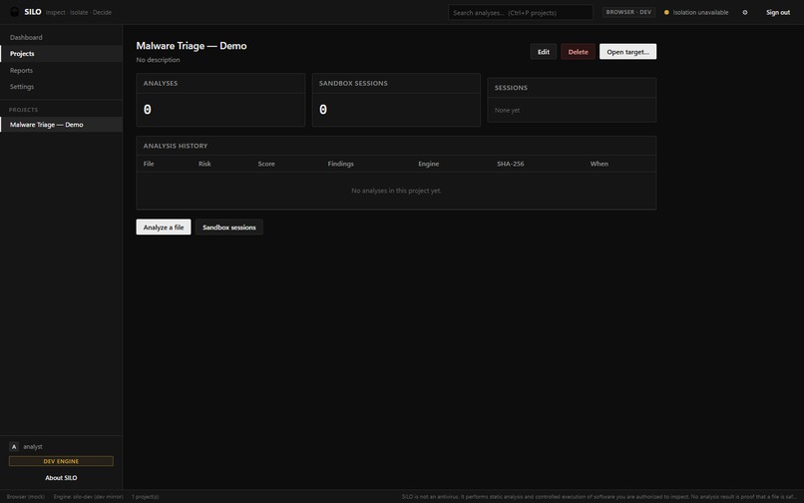The image size is (804, 503).
Task: Click the Findings column header
Action: [340, 164]
